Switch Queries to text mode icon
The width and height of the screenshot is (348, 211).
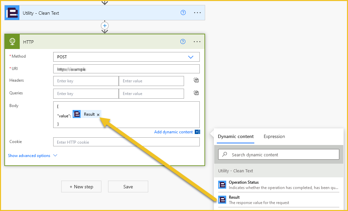(x=196, y=93)
